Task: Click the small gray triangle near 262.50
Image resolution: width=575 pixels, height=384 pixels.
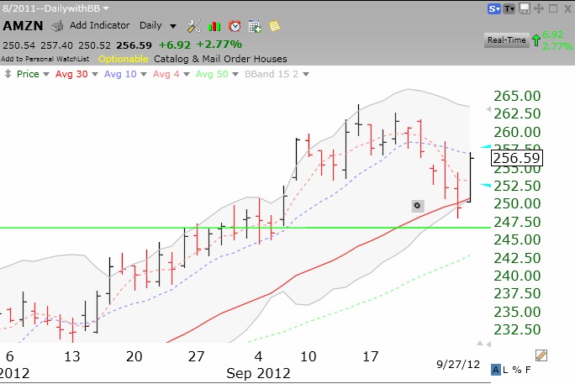Action: tap(488, 109)
